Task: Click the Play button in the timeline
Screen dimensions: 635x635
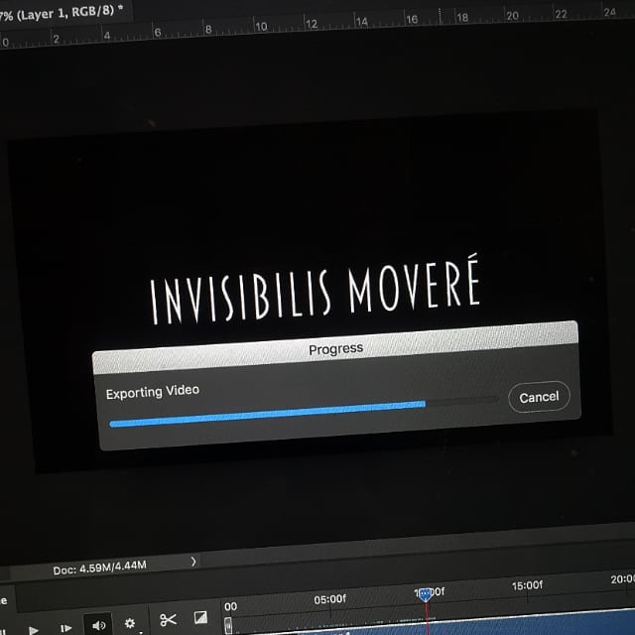Action: pyautogui.click(x=33, y=629)
